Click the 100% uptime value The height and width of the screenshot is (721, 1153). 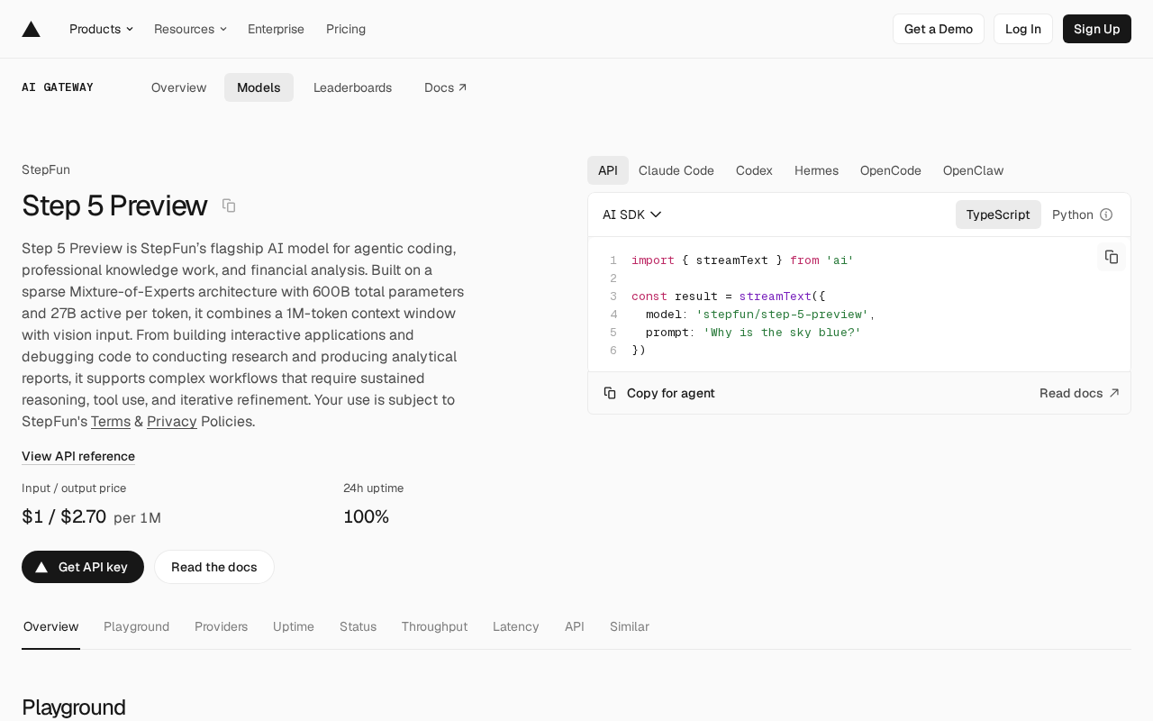click(x=366, y=516)
